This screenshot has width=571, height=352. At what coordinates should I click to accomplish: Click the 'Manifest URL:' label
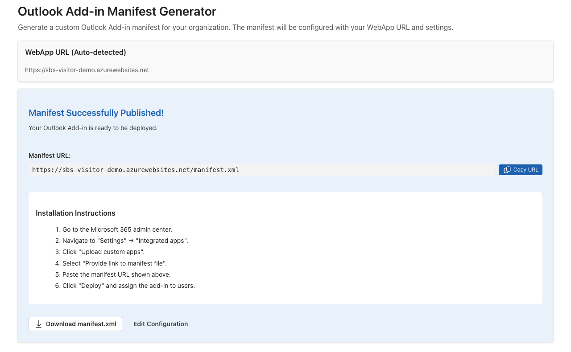[50, 156]
